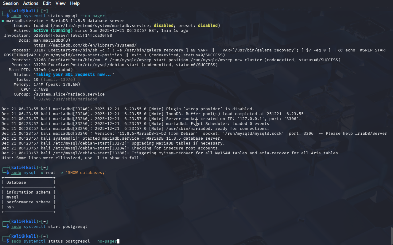The width and height of the screenshot is (393, 245).
Task: Open the Edit menu
Action: [47, 3]
